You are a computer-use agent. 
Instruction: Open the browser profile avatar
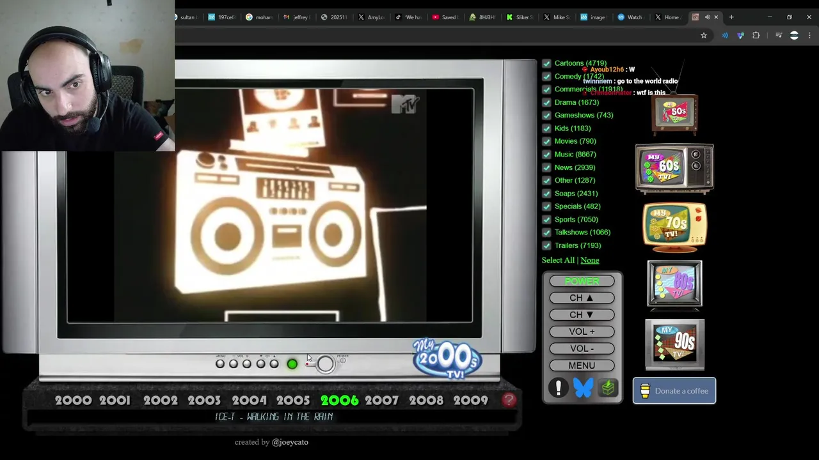794,35
